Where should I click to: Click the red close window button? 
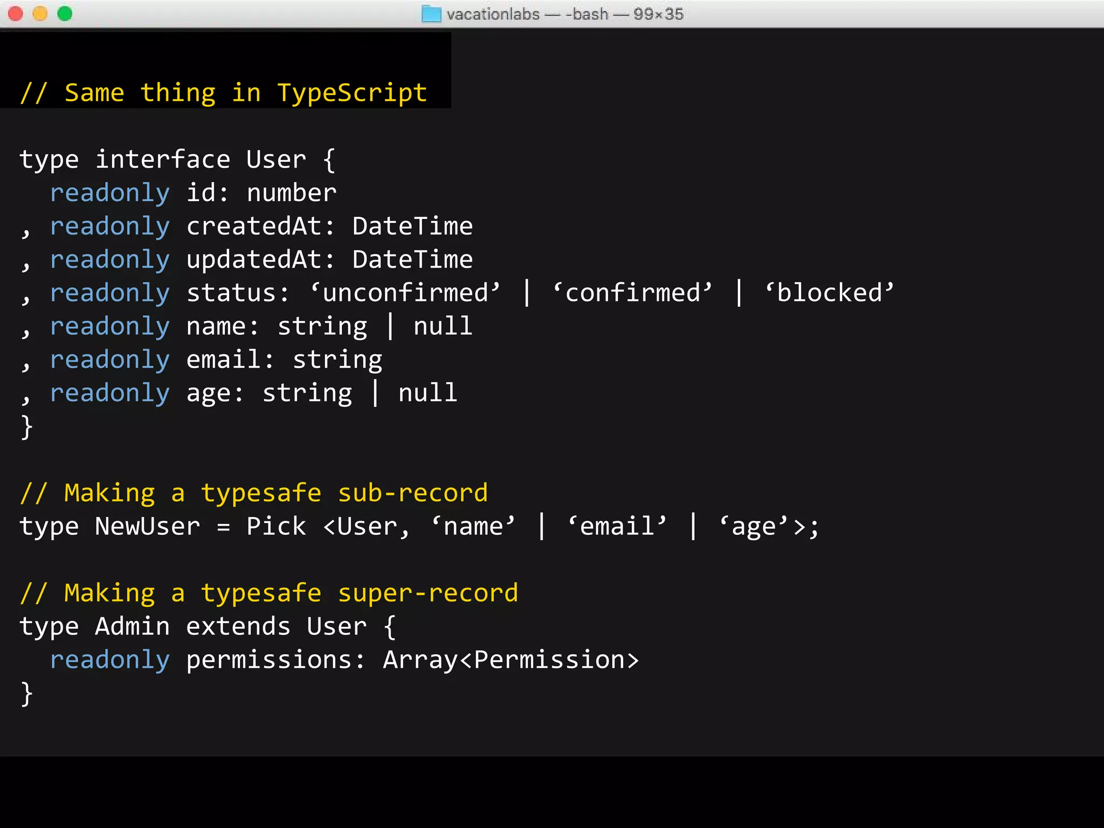pos(16,13)
